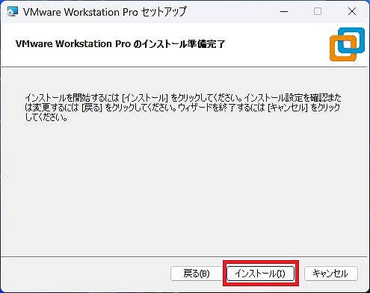Close the VMware setup window

pos(352,11)
